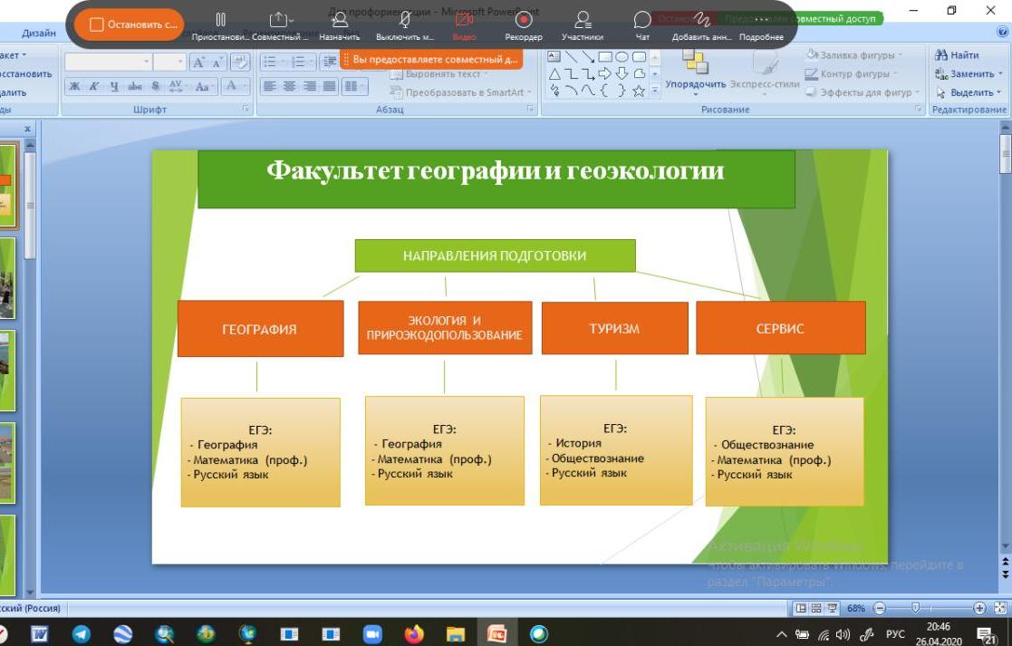The image size is (1012, 646).
Task: Select the text box shape
Action: tap(554, 57)
